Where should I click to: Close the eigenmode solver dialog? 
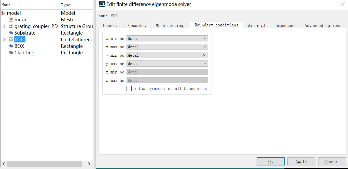click(342, 4)
